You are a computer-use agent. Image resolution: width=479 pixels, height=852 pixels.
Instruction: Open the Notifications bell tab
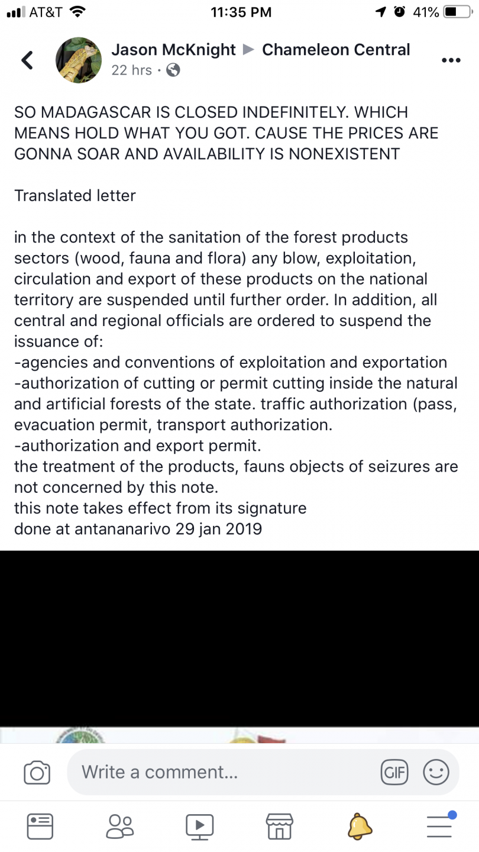[360, 826]
